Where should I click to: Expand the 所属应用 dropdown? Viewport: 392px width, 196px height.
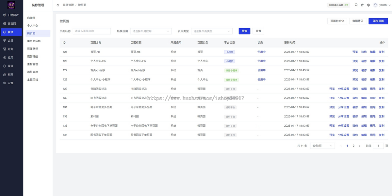pyautogui.click(x=151, y=31)
